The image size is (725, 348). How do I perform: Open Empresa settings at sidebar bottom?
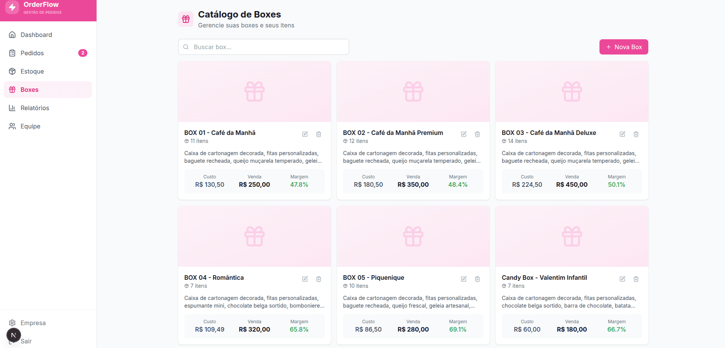tap(33, 323)
